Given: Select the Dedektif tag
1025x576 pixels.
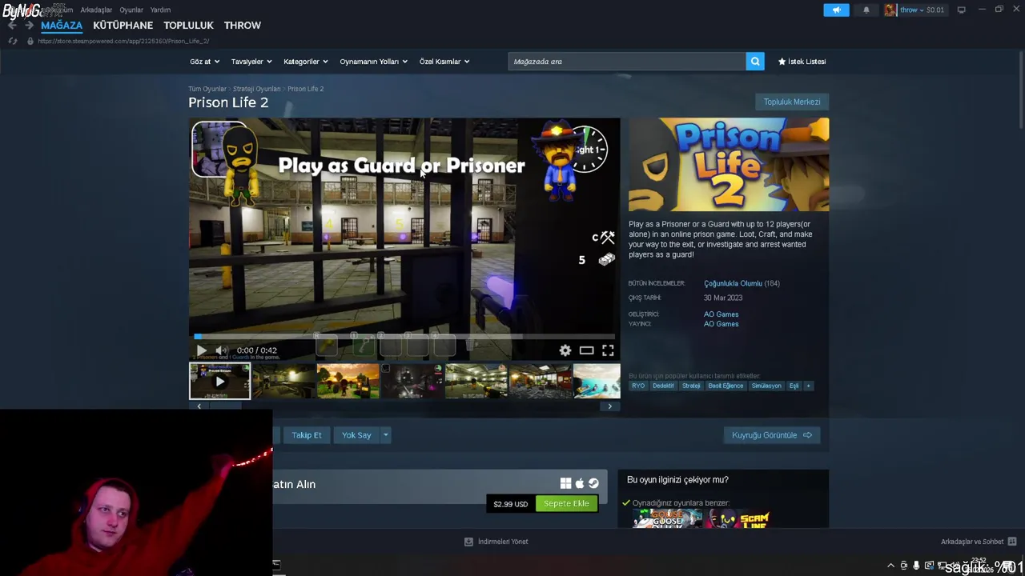Looking at the screenshot, I should click(663, 386).
